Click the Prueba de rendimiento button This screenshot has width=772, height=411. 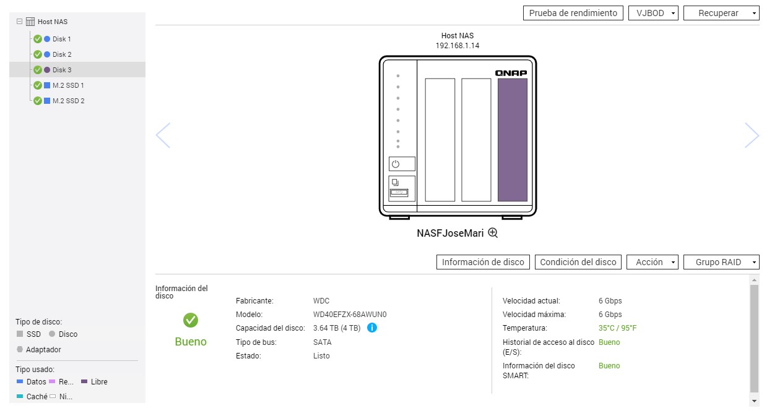click(573, 13)
